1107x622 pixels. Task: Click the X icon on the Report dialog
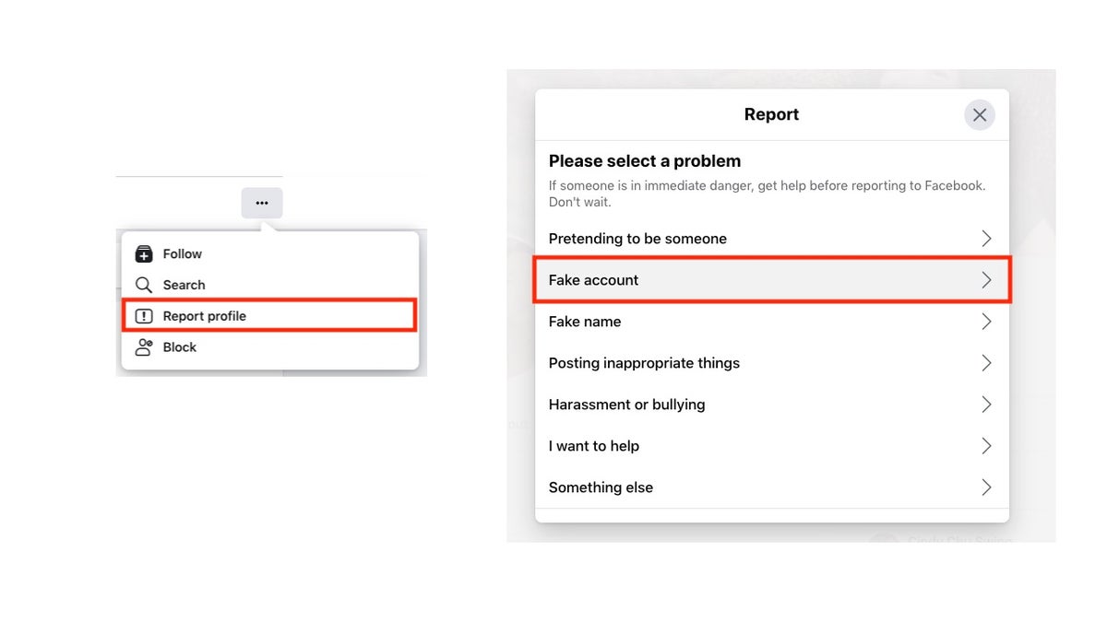980,114
